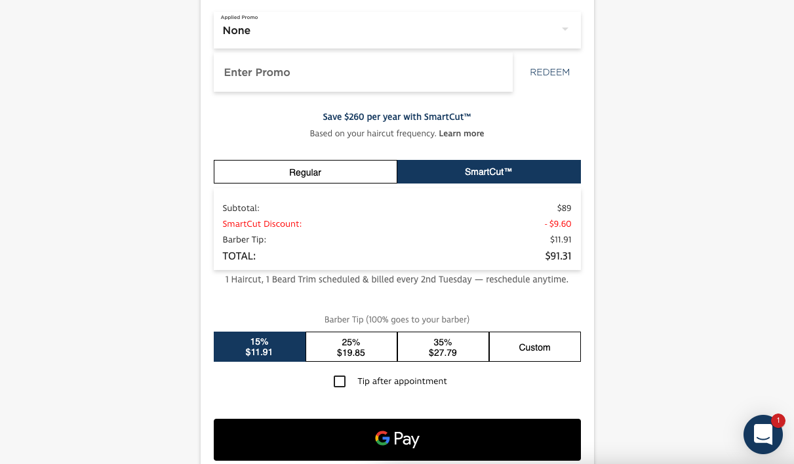Click the TOTAL $91.31 summary row
794x464 pixels.
click(x=397, y=256)
